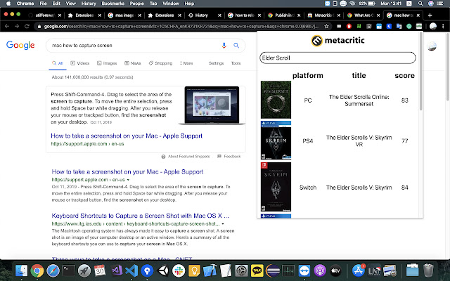Close the 'mac how to' active tab

pos(418,15)
